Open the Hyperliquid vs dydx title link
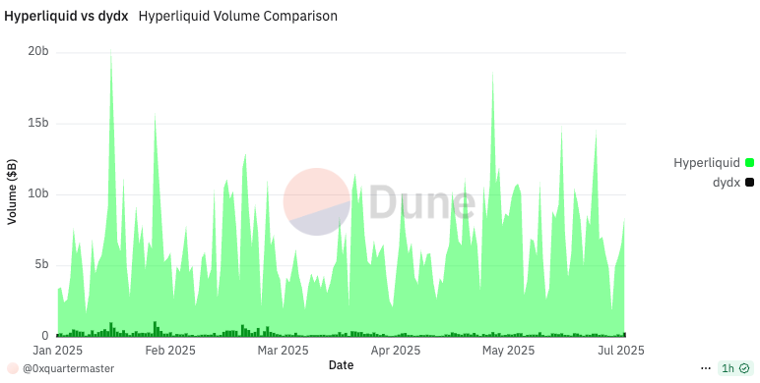This screenshot has width=760, height=383. [66, 16]
